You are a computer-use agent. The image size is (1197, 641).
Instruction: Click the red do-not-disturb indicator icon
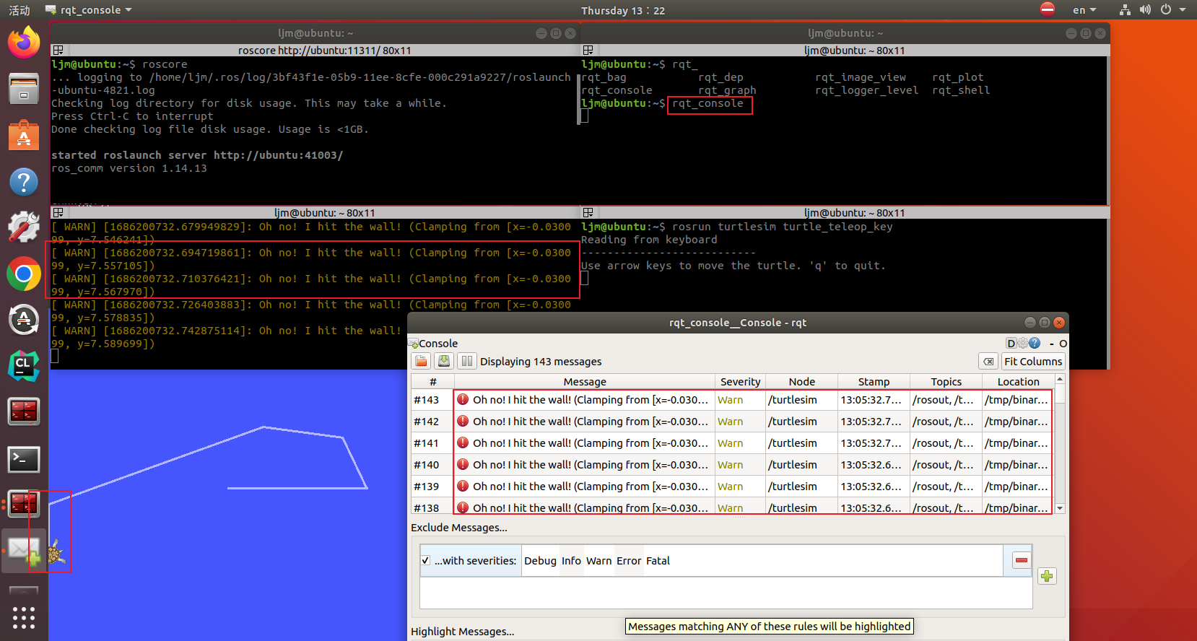[x=1048, y=9]
